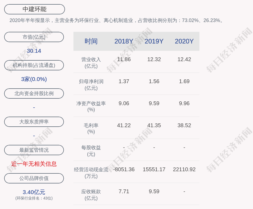Click the 2018 每股收益 dash cell
The image size is (253, 209).
pos(124,148)
